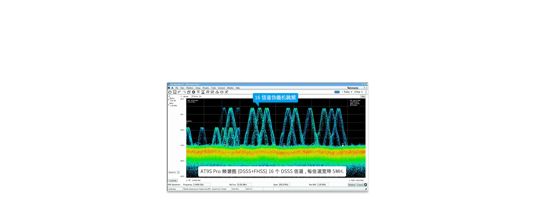Click the Frequency input field
Viewport: 536px width, 218px height.
(202, 185)
